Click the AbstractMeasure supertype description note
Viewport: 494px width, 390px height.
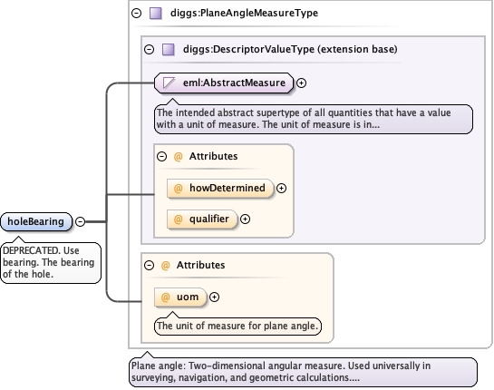pos(314,119)
